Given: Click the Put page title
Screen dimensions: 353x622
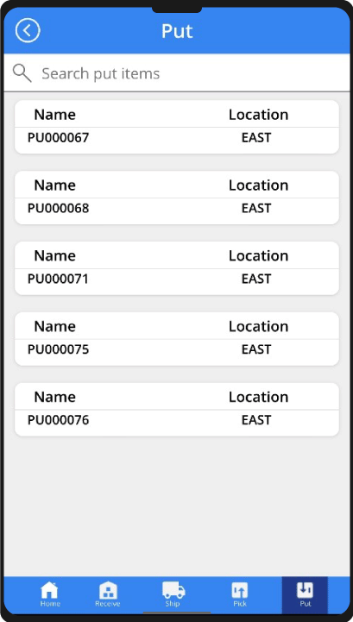Looking at the screenshot, I should [x=177, y=31].
